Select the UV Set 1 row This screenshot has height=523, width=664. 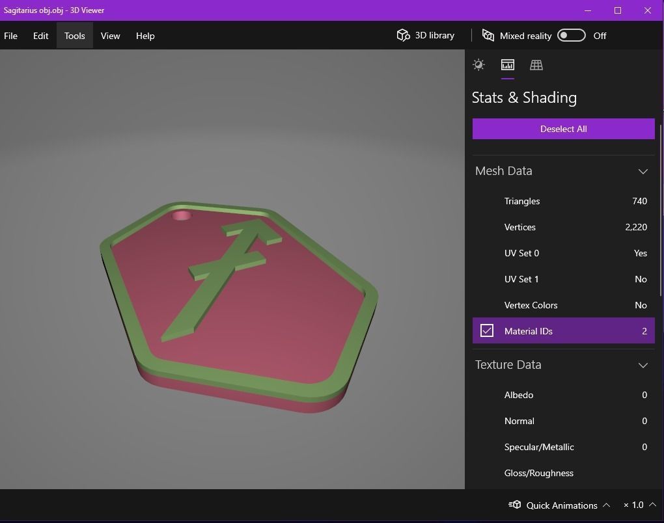(x=563, y=279)
